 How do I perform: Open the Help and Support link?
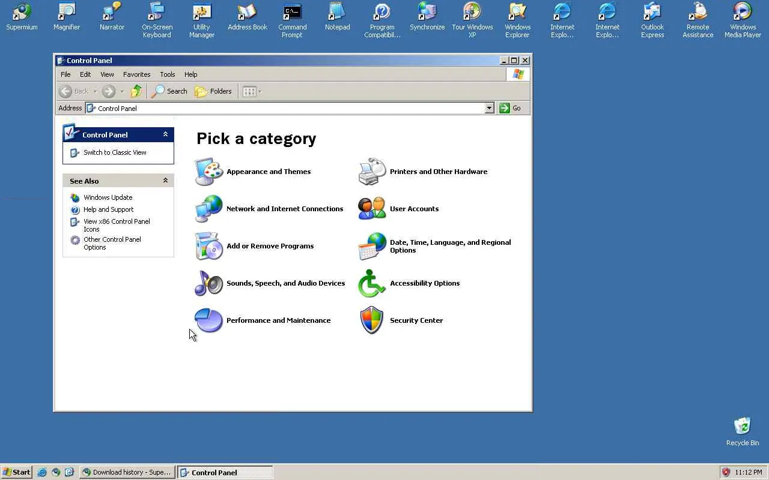pos(108,209)
